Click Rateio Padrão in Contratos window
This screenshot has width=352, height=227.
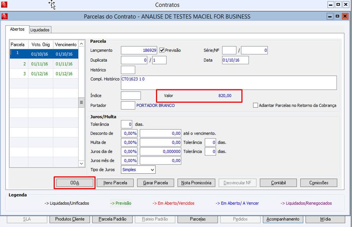pos(155,219)
